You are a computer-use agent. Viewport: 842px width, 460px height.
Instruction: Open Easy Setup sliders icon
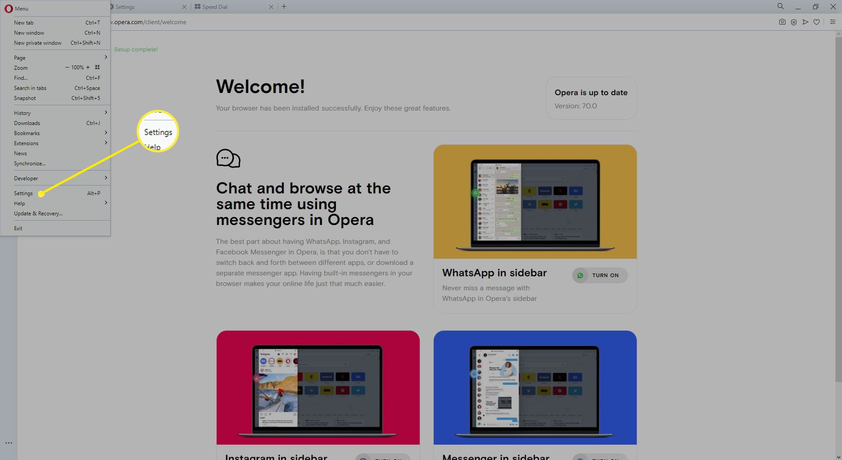point(832,22)
